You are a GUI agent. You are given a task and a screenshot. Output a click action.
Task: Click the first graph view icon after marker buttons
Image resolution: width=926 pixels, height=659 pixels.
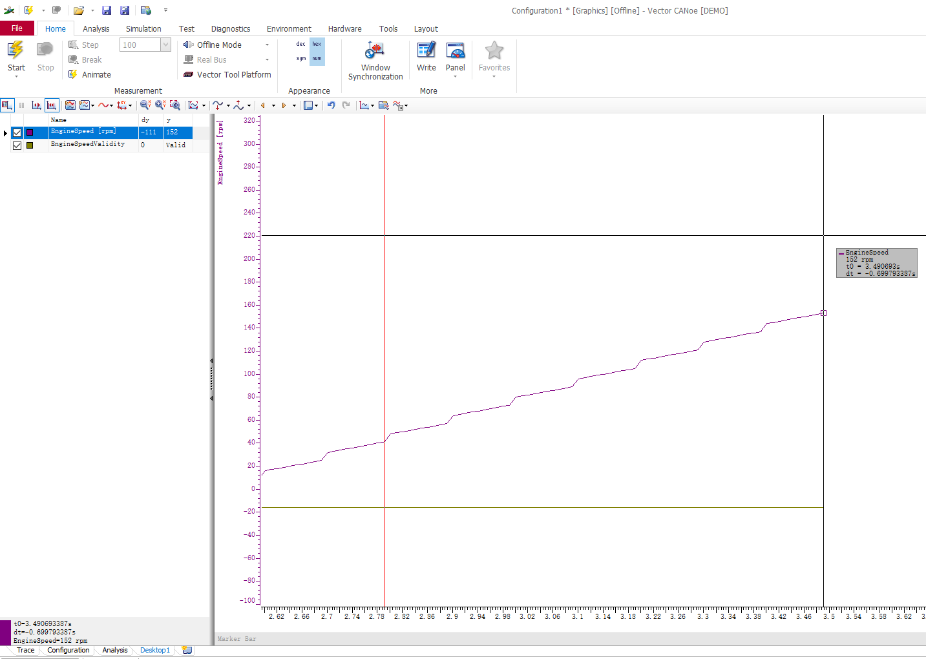tap(70, 105)
